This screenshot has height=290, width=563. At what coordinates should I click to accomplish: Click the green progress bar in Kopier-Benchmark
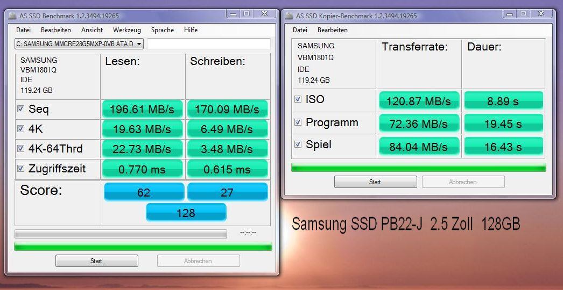pos(419,168)
